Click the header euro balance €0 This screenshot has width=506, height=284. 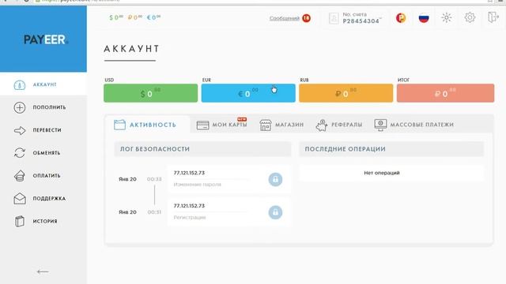pos(153,17)
